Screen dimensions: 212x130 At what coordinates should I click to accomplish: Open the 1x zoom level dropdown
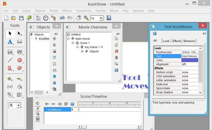pyautogui.click(x=101, y=18)
